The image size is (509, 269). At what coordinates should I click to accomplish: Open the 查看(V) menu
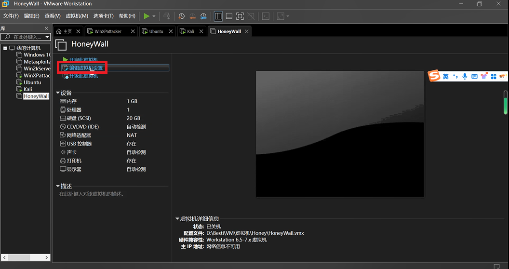(x=53, y=16)
